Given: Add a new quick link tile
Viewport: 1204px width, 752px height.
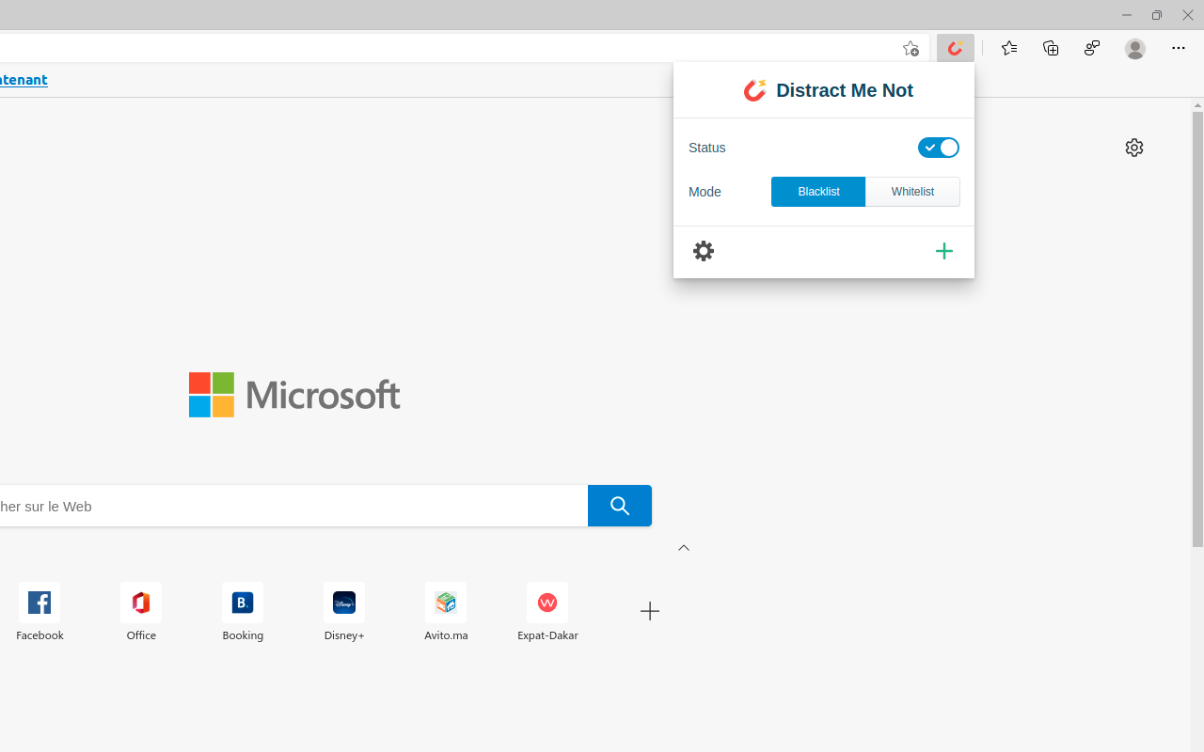Looking at the screenshot, I should tap(650, 611).
